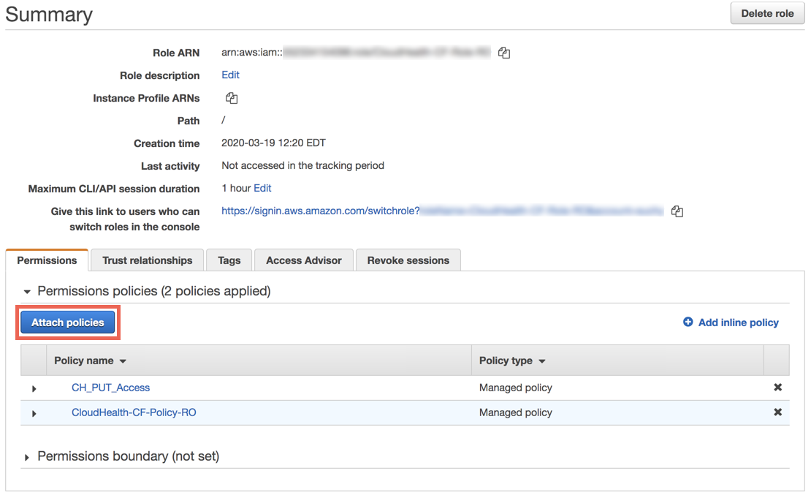
Task: Detach the CloudHealth-CF-Policy-RO policy
Action: [x=777, y=412]
